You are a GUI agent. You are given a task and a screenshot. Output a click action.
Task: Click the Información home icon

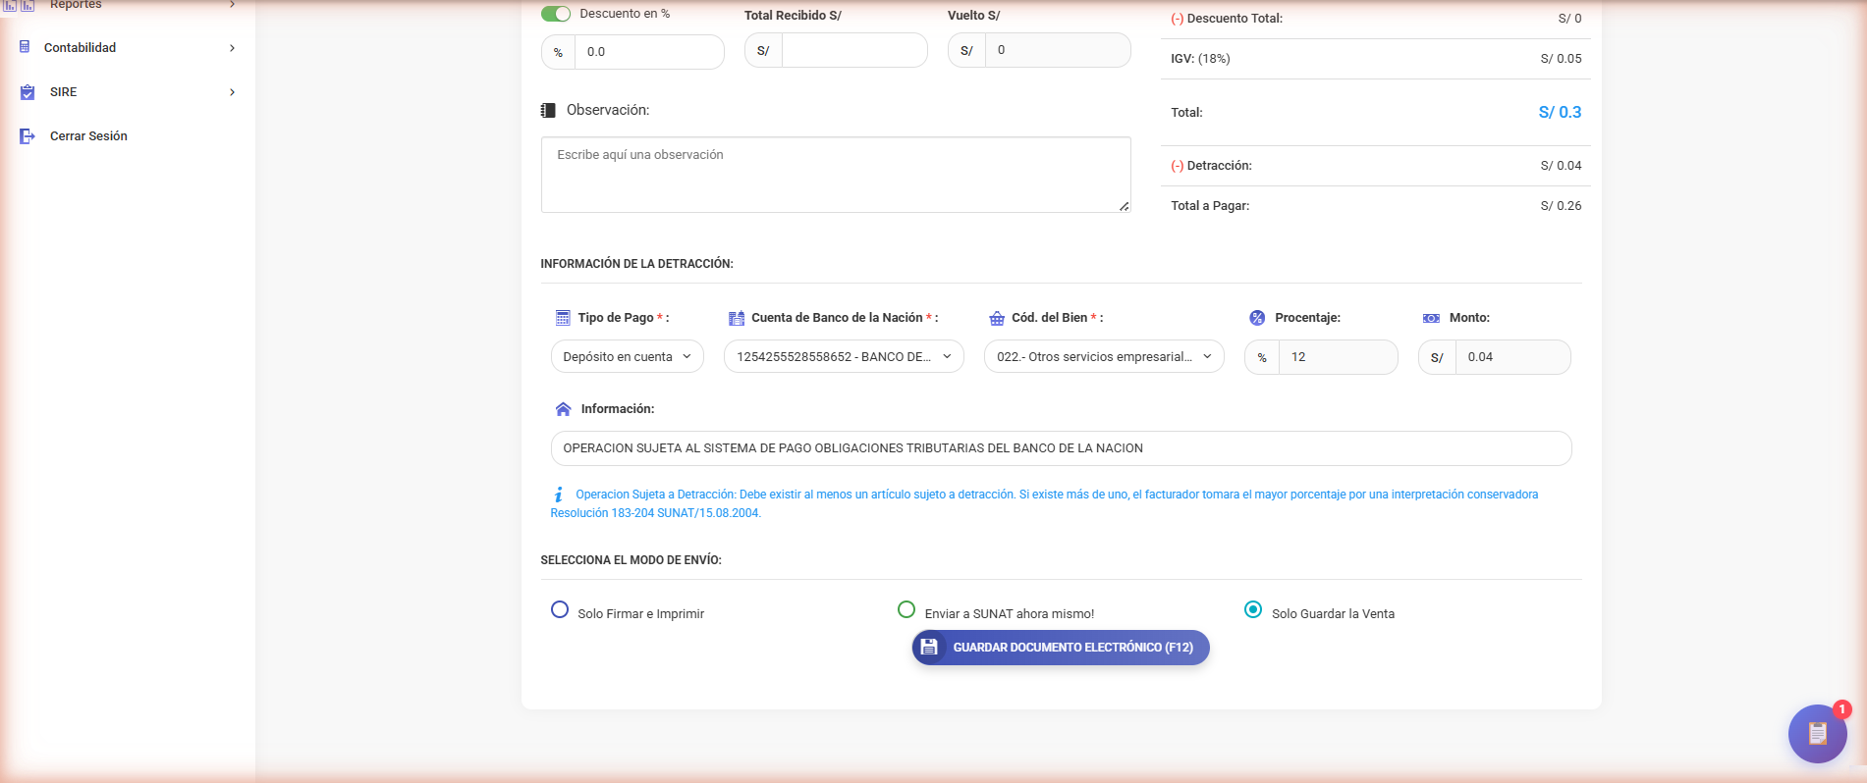[x=563, y=409]
